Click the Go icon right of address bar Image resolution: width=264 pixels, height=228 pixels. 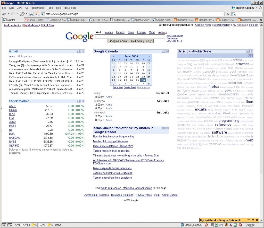point(228,14)
